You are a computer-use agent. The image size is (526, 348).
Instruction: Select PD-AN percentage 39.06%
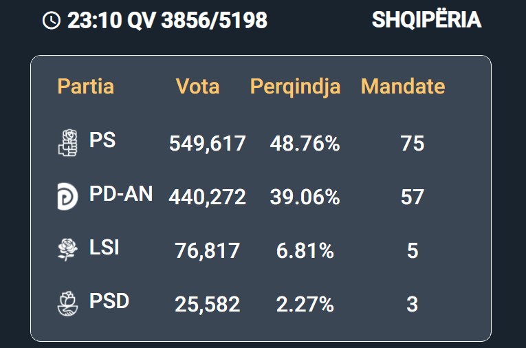point(305,197)
